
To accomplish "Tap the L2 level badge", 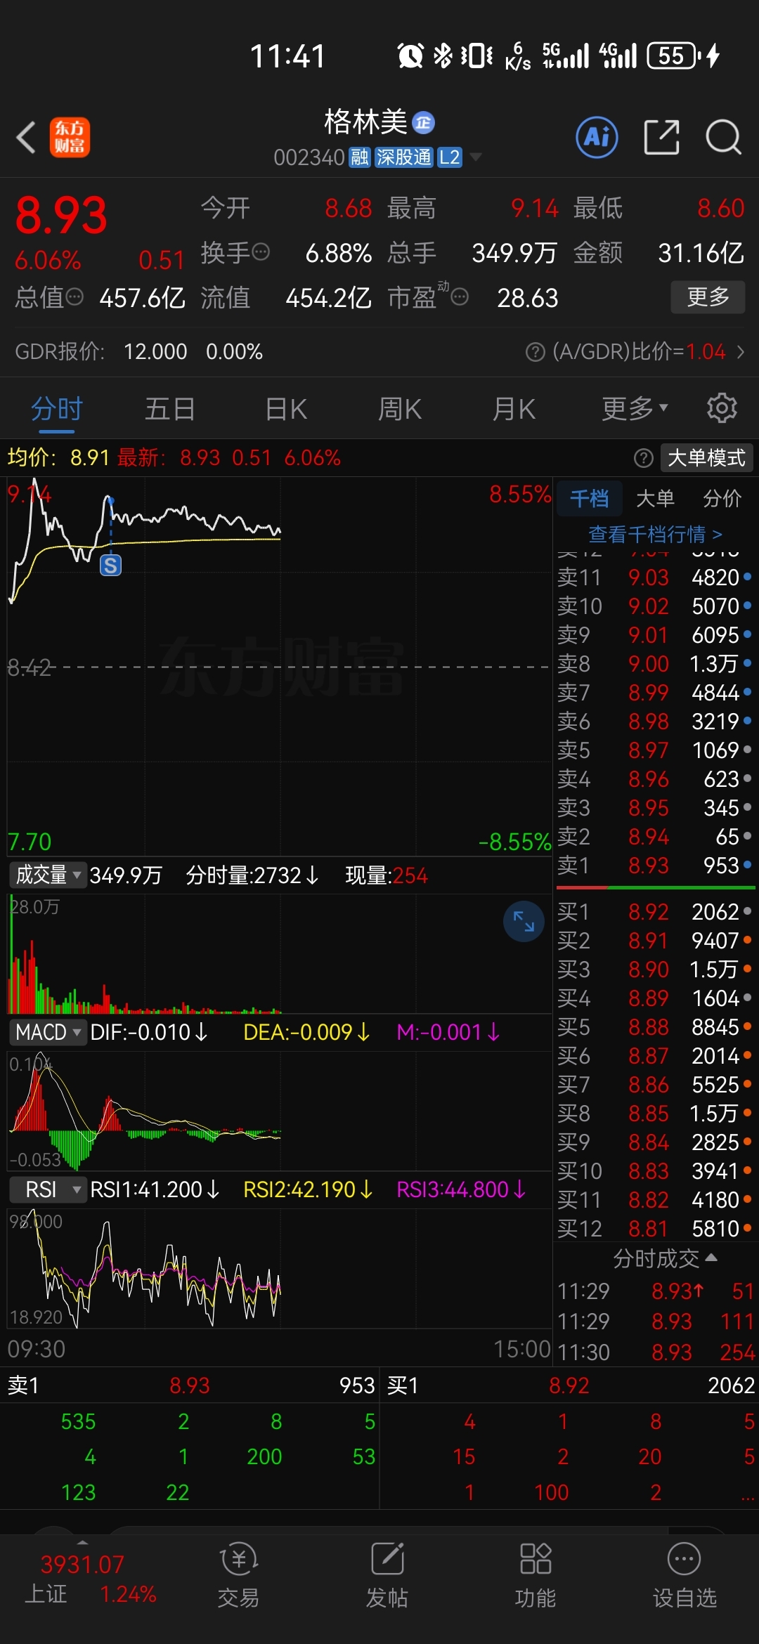I will [x=449, y=157].
